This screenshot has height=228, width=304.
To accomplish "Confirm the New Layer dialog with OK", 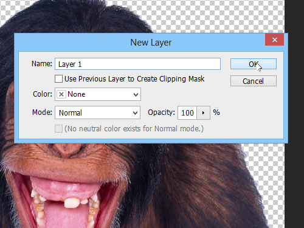I will click(x=254, y=64).
